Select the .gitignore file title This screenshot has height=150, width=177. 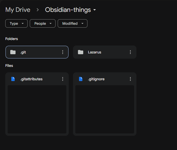pyautogui.click(x=96, y=79)
